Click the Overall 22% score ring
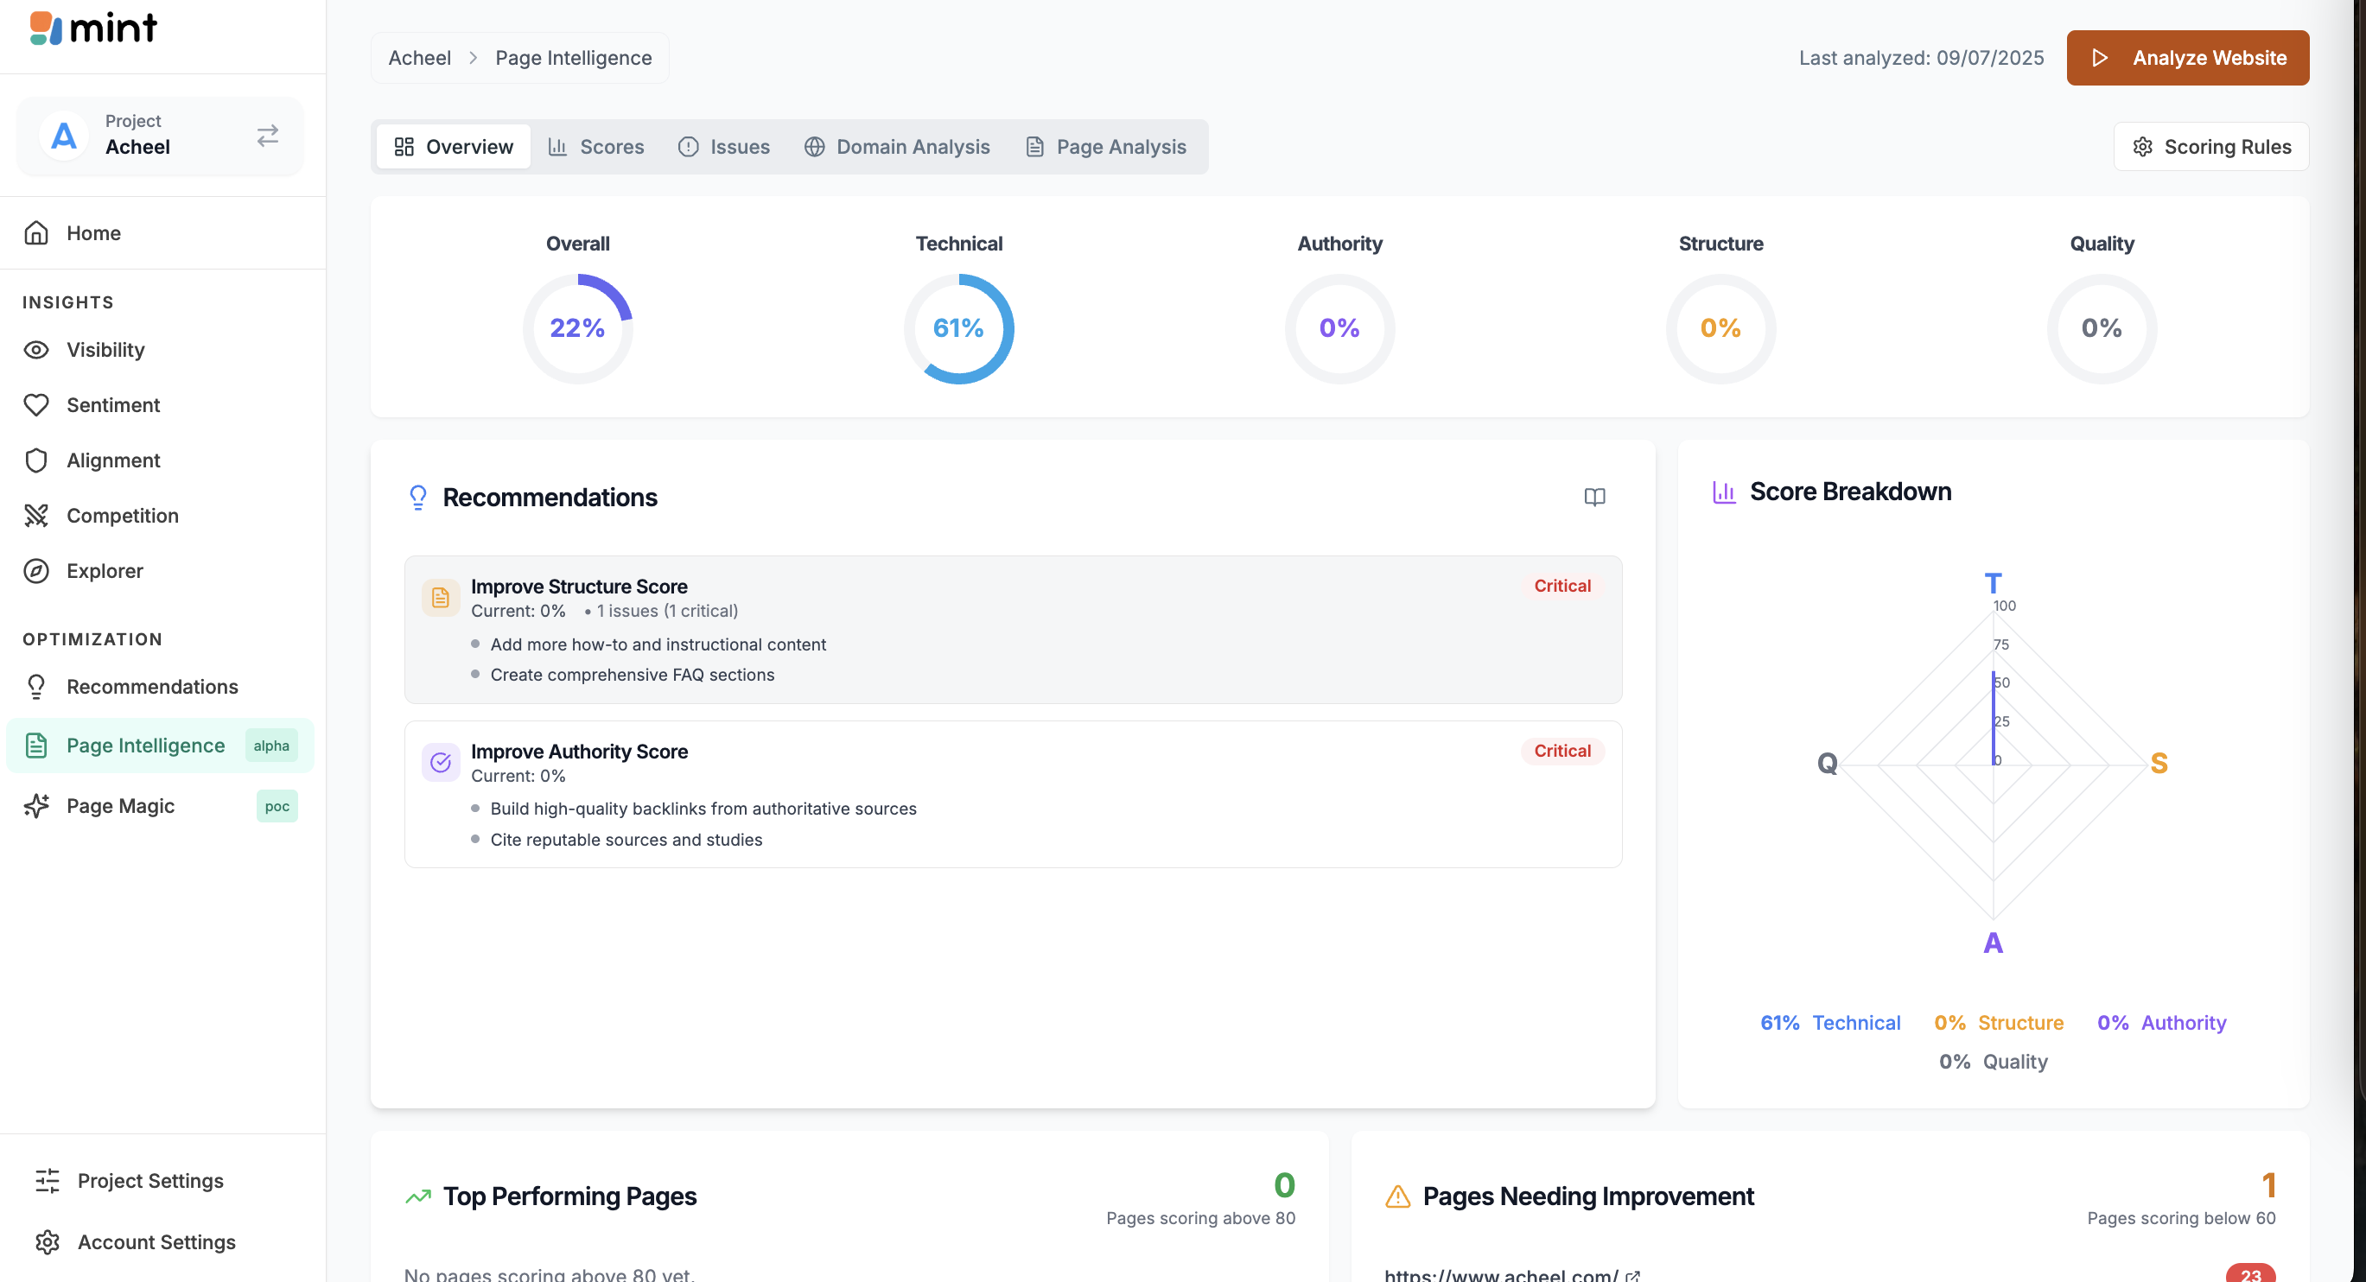The image size is (2366, 1282). pyautogui.click(x=578, y=328)
